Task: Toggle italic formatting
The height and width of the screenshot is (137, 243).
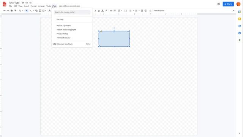Action: (x=95, y=11)
